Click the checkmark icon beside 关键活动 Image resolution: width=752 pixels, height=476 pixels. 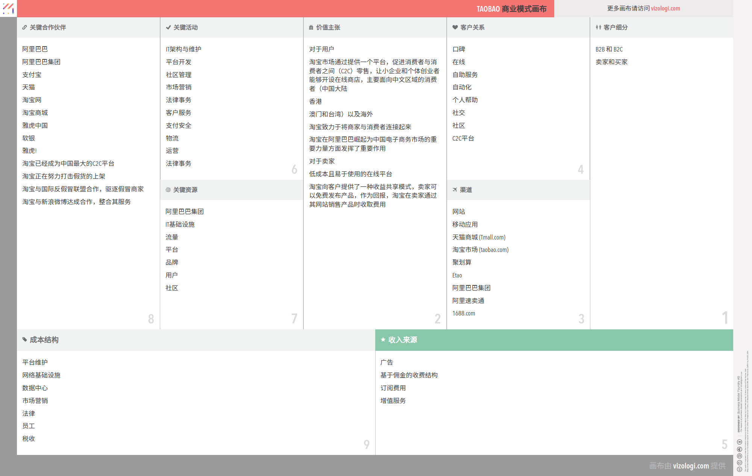click(168, 27)
